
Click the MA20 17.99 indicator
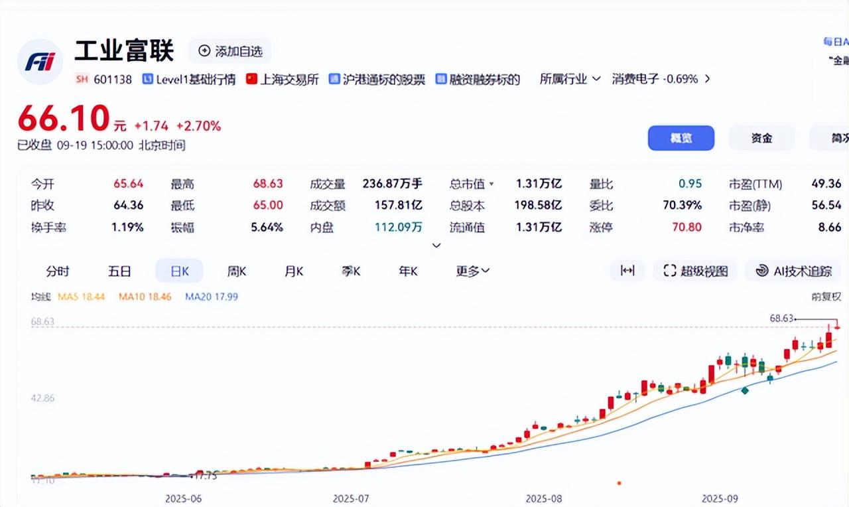pos(212,297)
